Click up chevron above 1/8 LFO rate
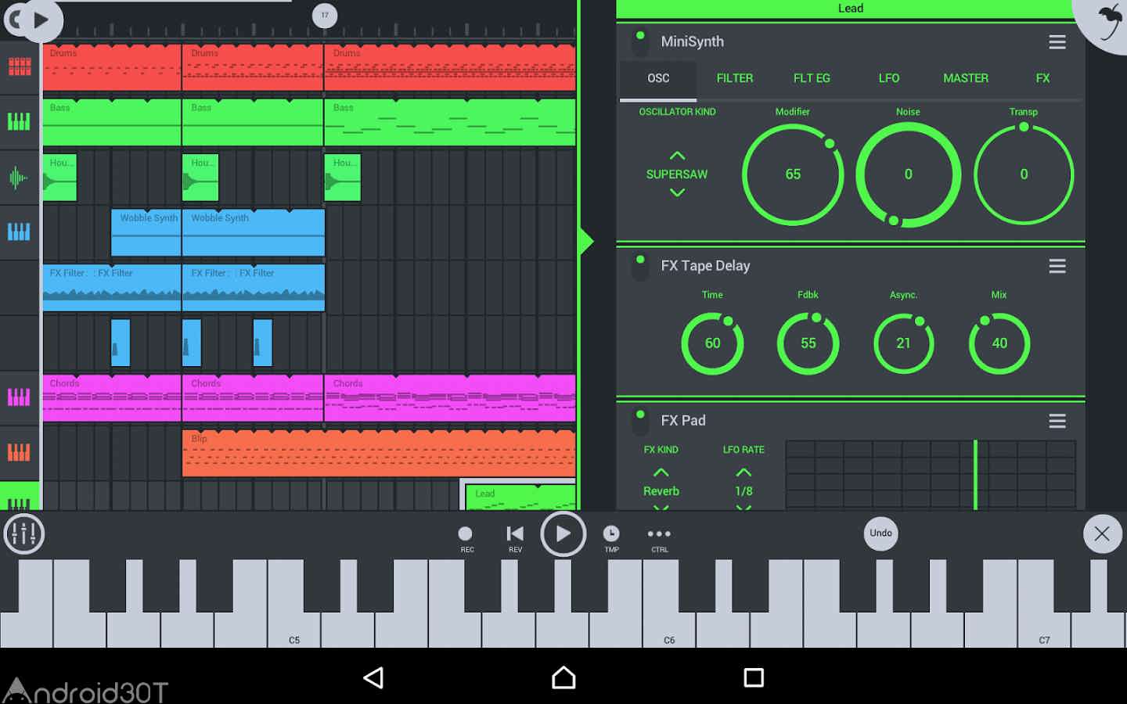The image size is (1127, 704). (x=744, y=472)
